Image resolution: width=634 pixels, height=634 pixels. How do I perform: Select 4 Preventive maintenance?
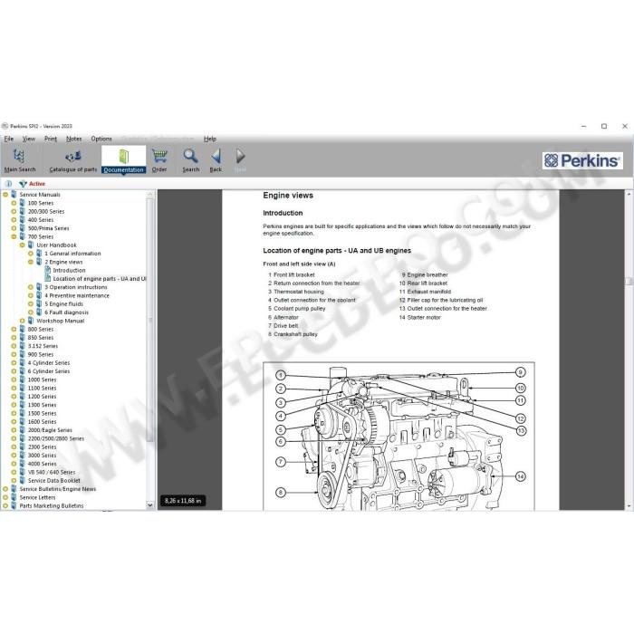[76, 295]
